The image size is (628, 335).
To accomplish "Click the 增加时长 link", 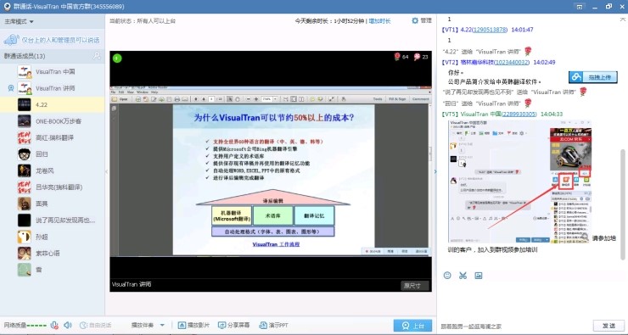I will click(379, 21).
